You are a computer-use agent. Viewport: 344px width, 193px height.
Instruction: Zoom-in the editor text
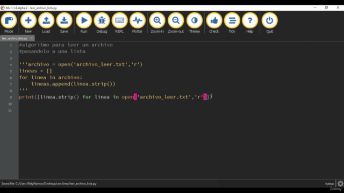(157, 23)
